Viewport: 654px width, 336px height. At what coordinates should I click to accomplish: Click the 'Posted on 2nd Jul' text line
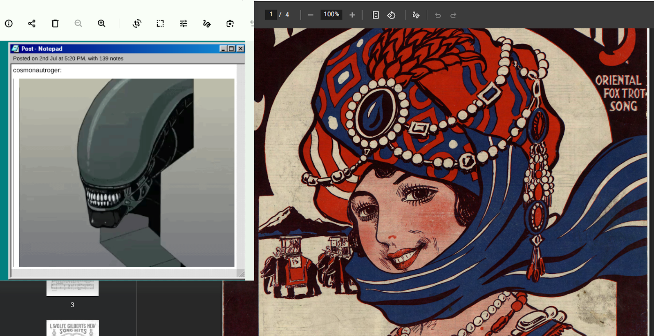pyautogui.click(x=68, y=59)
